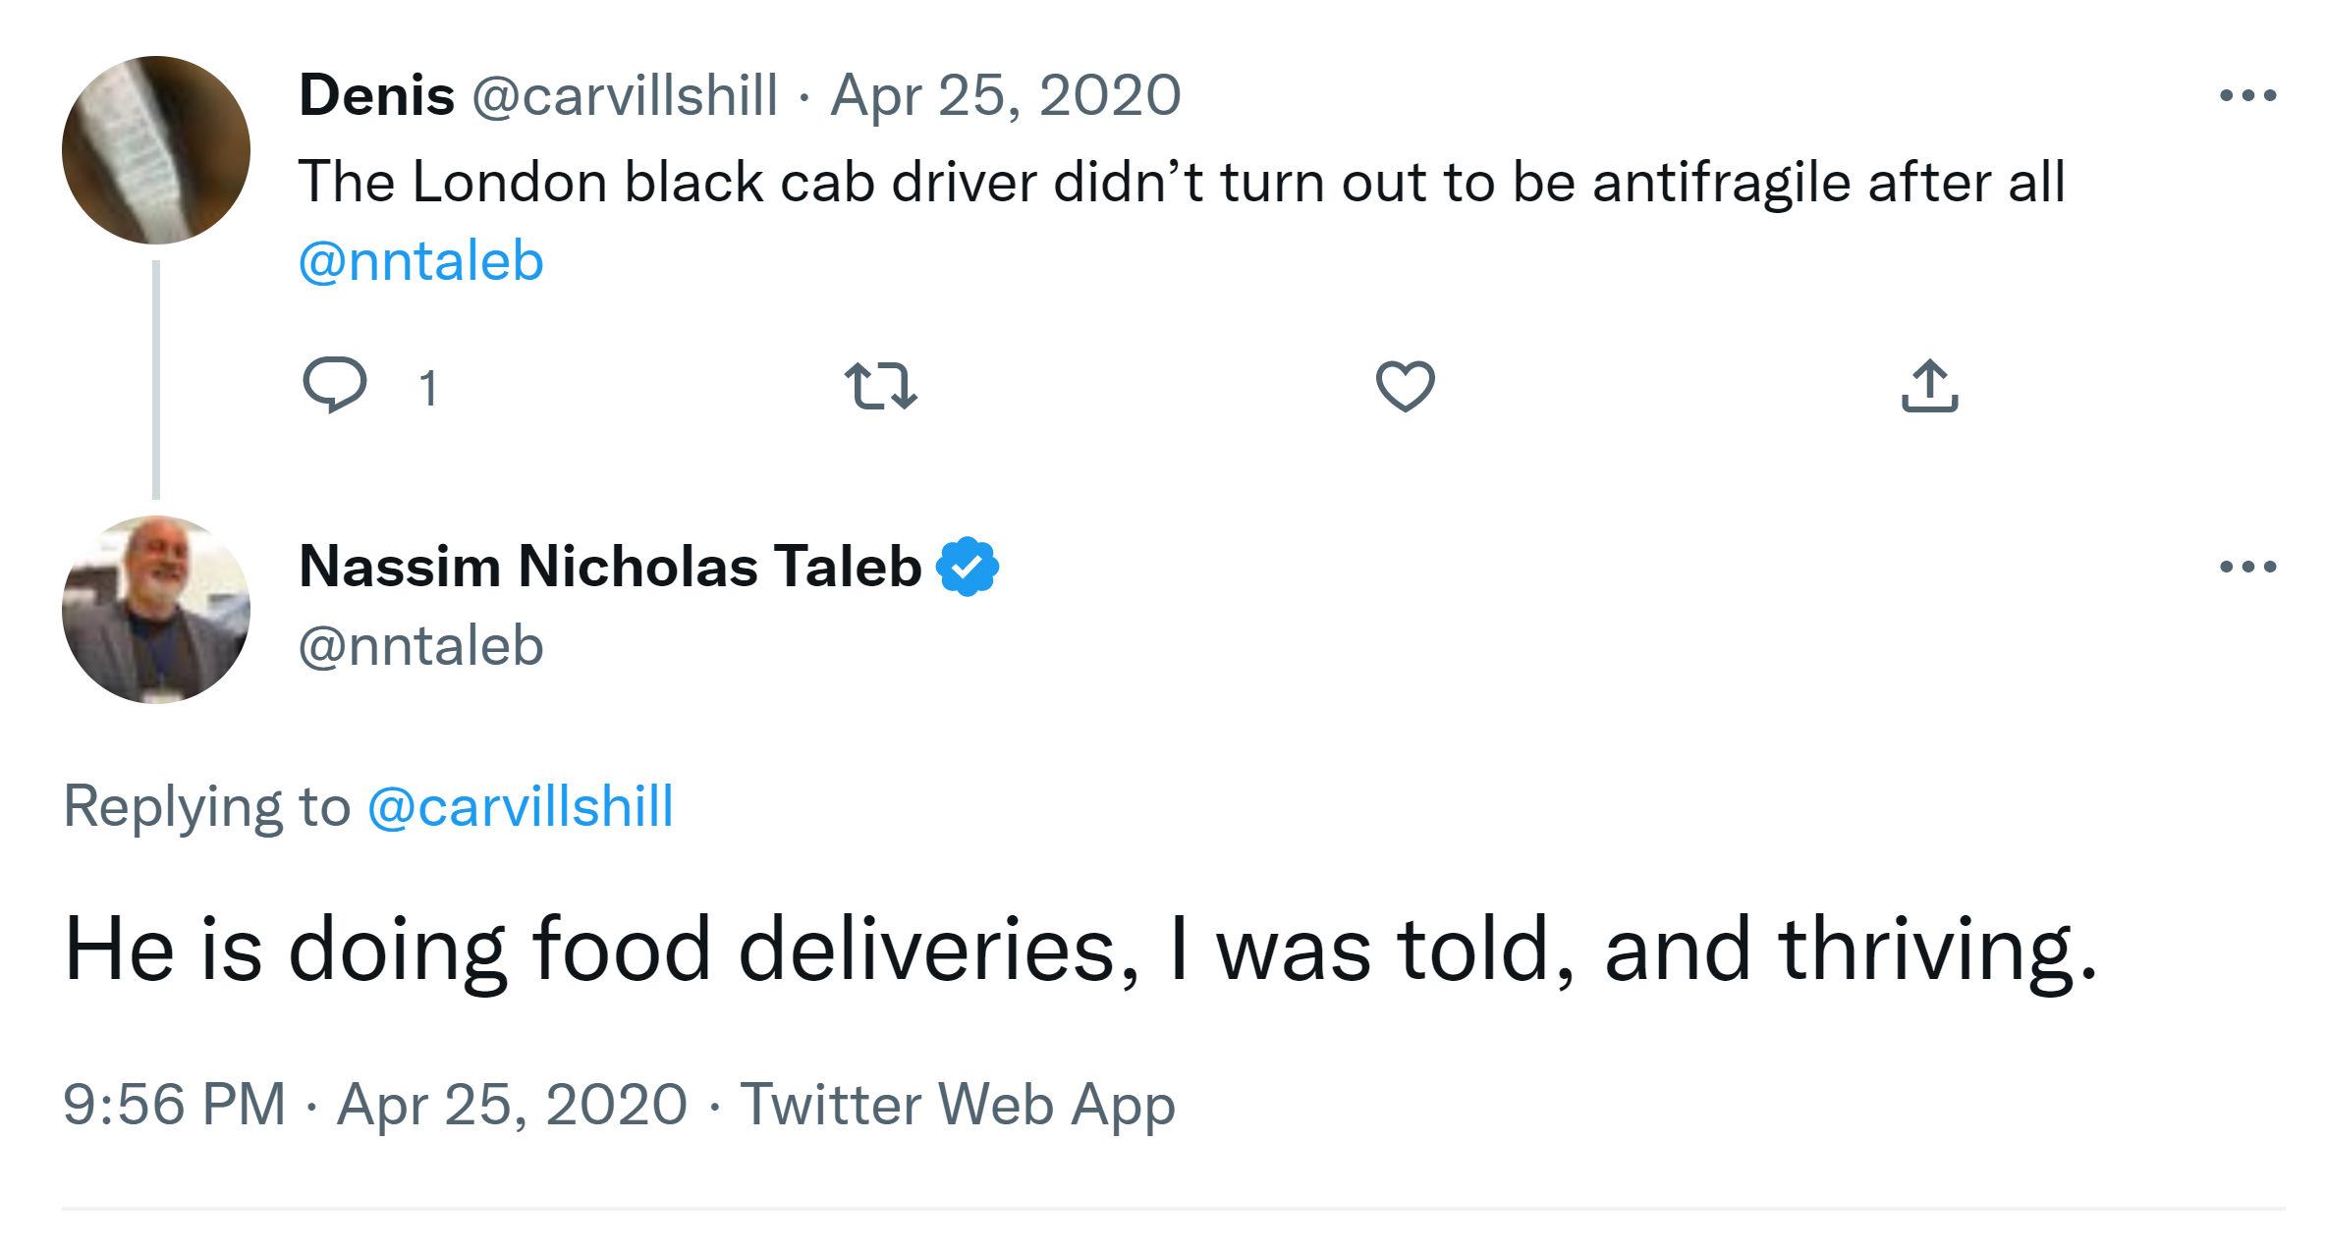Click the display name Denis

pyautogui.click(x=376, y=95)
